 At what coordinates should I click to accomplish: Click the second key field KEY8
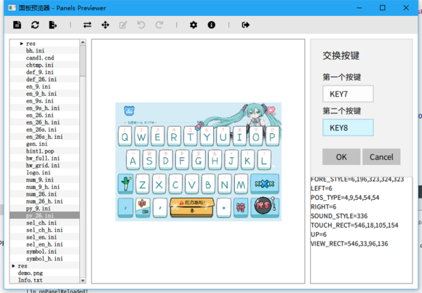pyautogui.click(x=348, y=127)
